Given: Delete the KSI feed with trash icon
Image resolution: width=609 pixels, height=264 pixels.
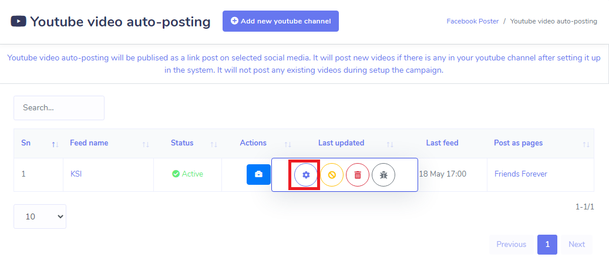Looking at the screenshot, I should (358, 175).
